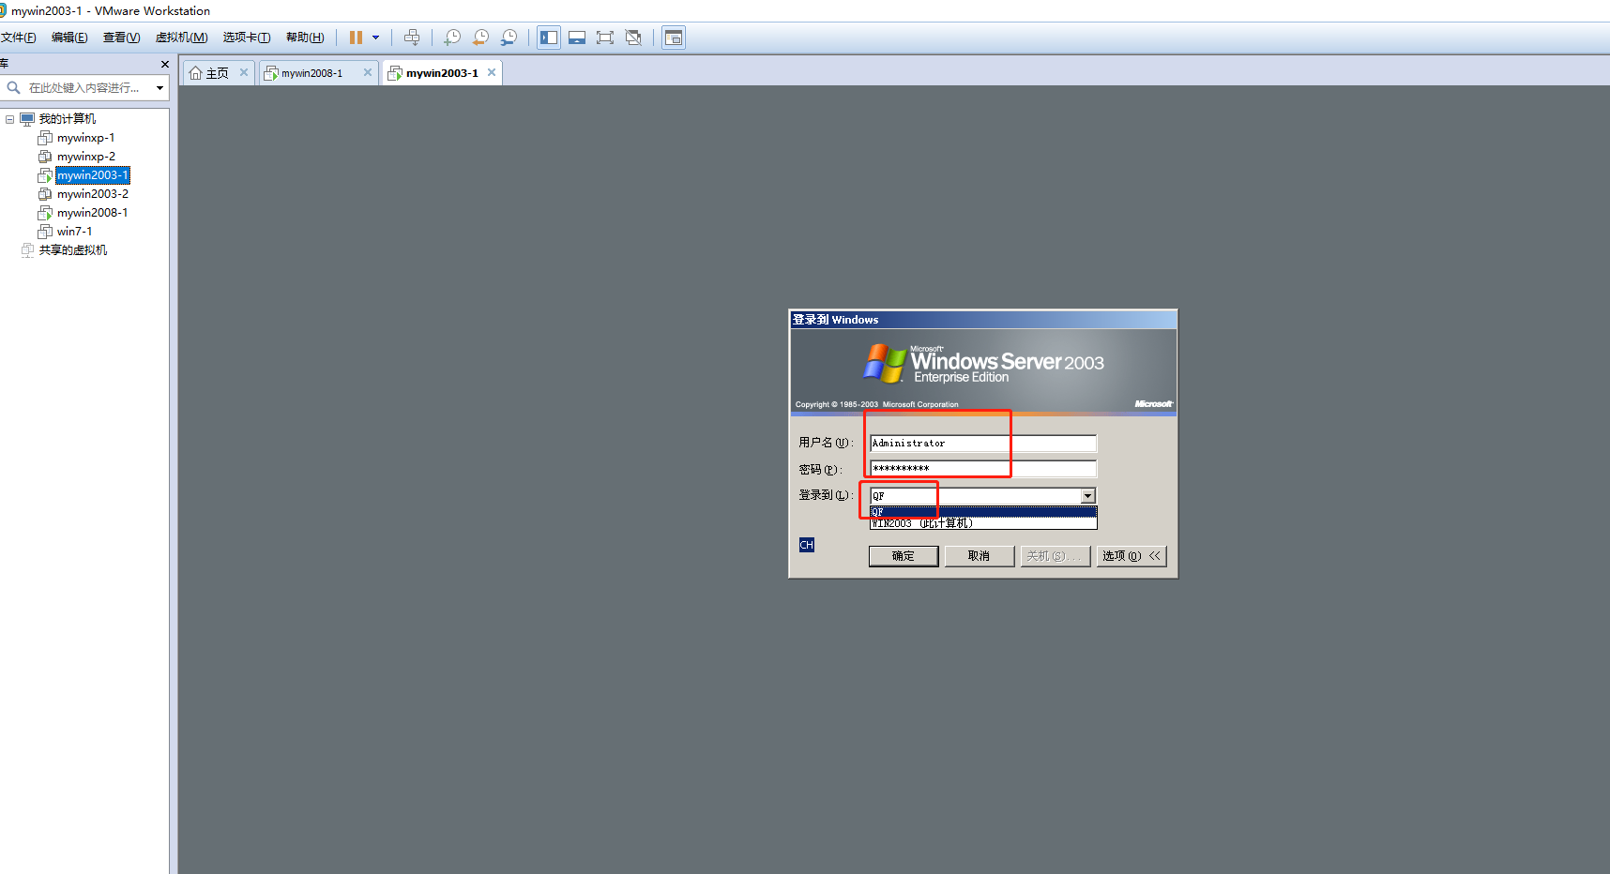1610x874 pixels.
Task: Click the 取消 button
Action: [979, 556]
